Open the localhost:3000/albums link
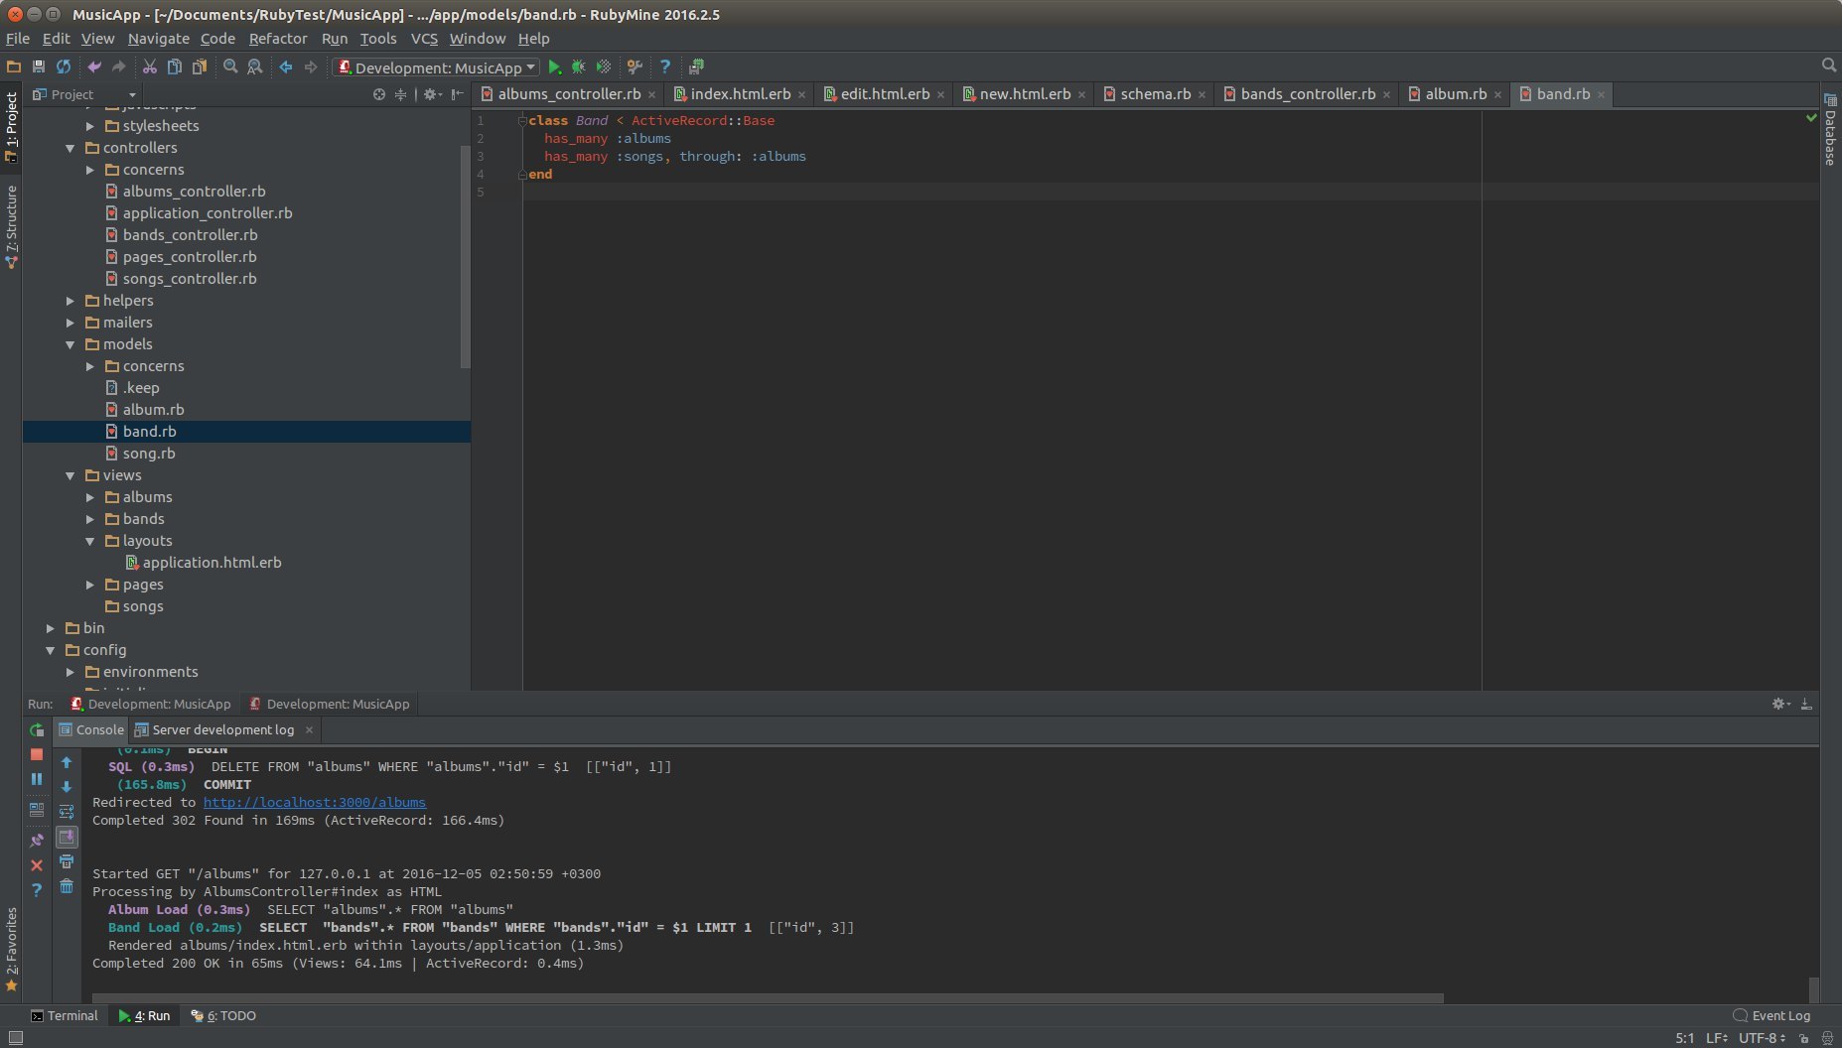This screenshot has width=1842, height=1048. (315, 802)
